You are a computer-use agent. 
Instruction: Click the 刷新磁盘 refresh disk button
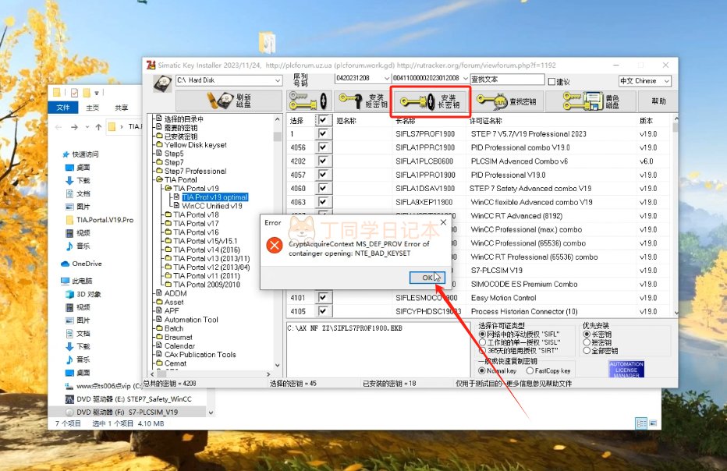pyautogui.click(x=229, y=101)
